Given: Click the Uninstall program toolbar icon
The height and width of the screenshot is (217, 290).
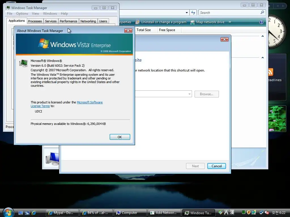Looking at the screenshot, I should coord(137,22).
